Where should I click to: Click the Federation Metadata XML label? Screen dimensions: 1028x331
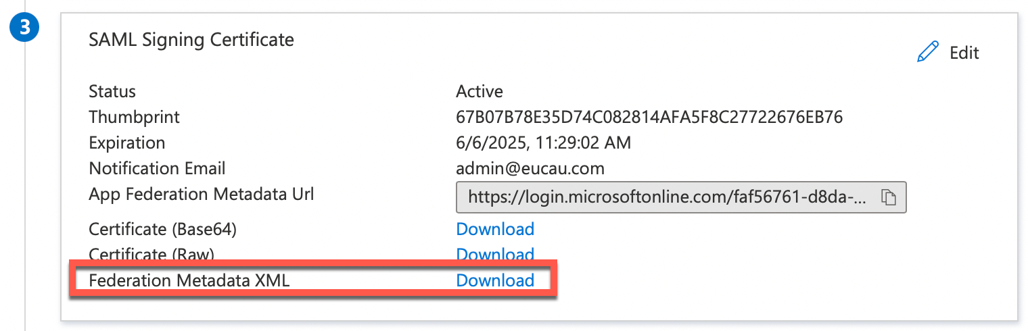(x=189, y=280)
